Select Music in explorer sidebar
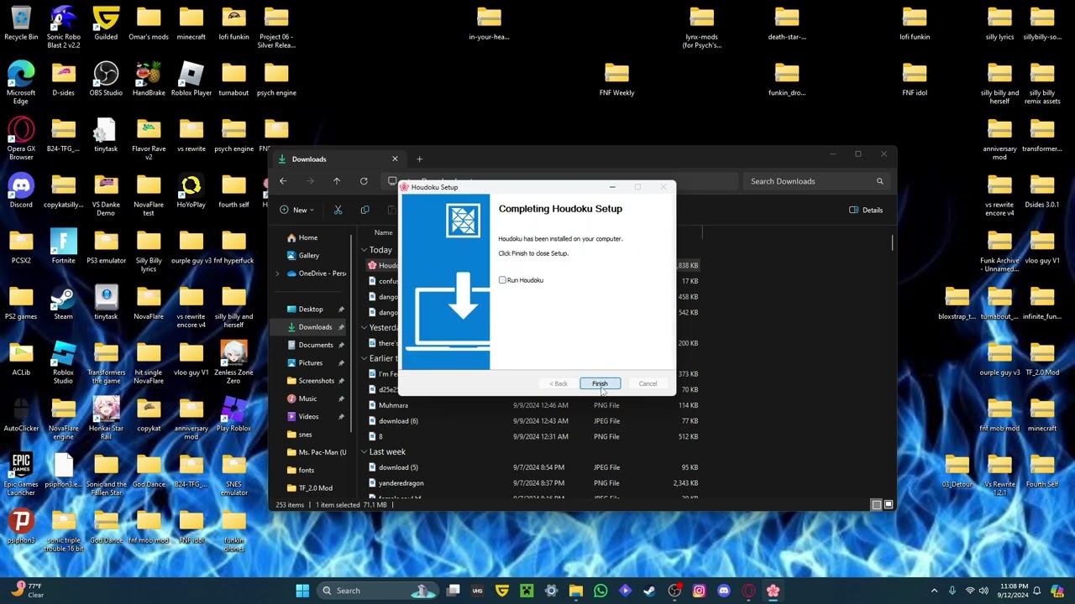Viewport: 1075px width, 604px height. 307,398
